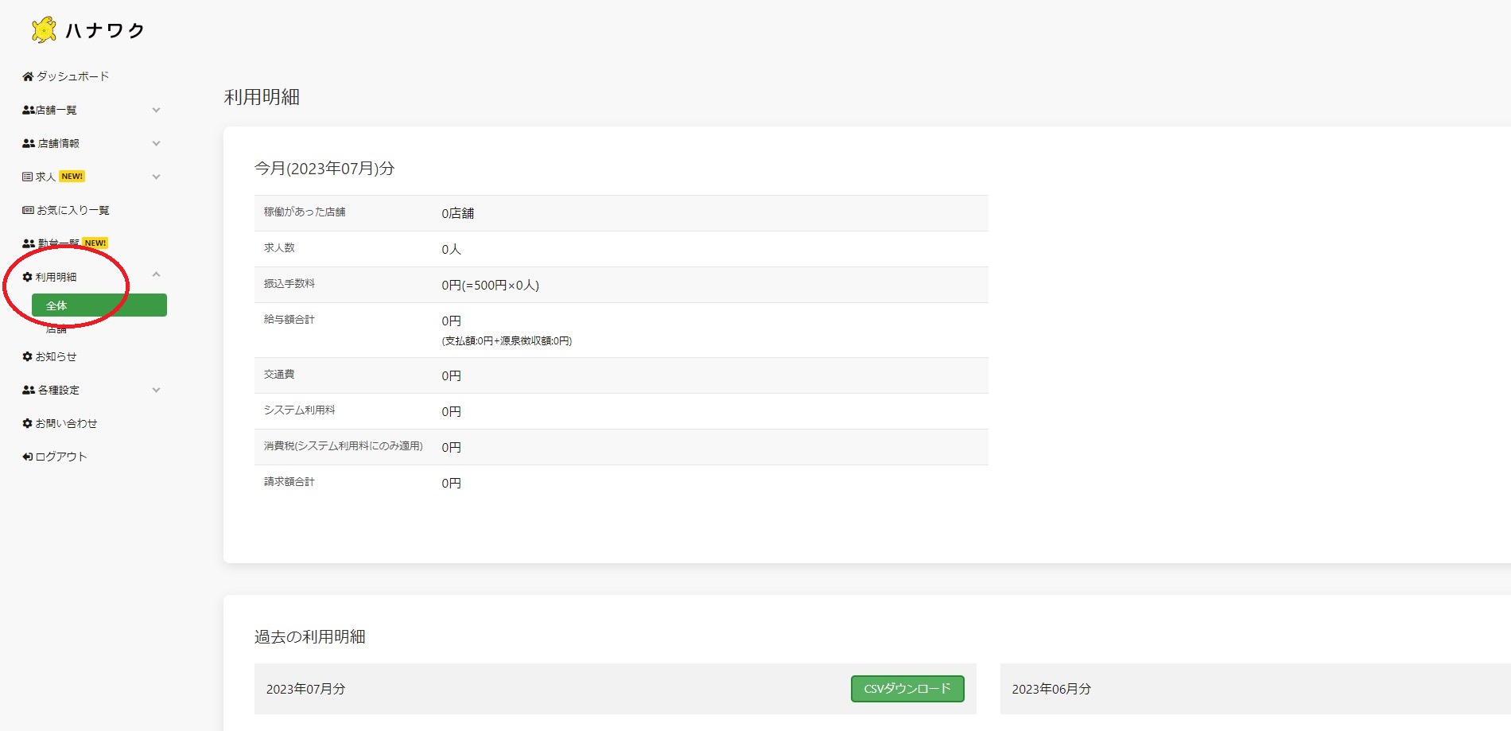Image resolution: width=1511 pixels, height=731 pixels.
Task: Click the home icon beside ダッシュボード
Action: point(28,76)
